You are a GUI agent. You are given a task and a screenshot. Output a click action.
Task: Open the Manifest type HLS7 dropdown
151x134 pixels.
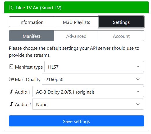click(94, 67)
